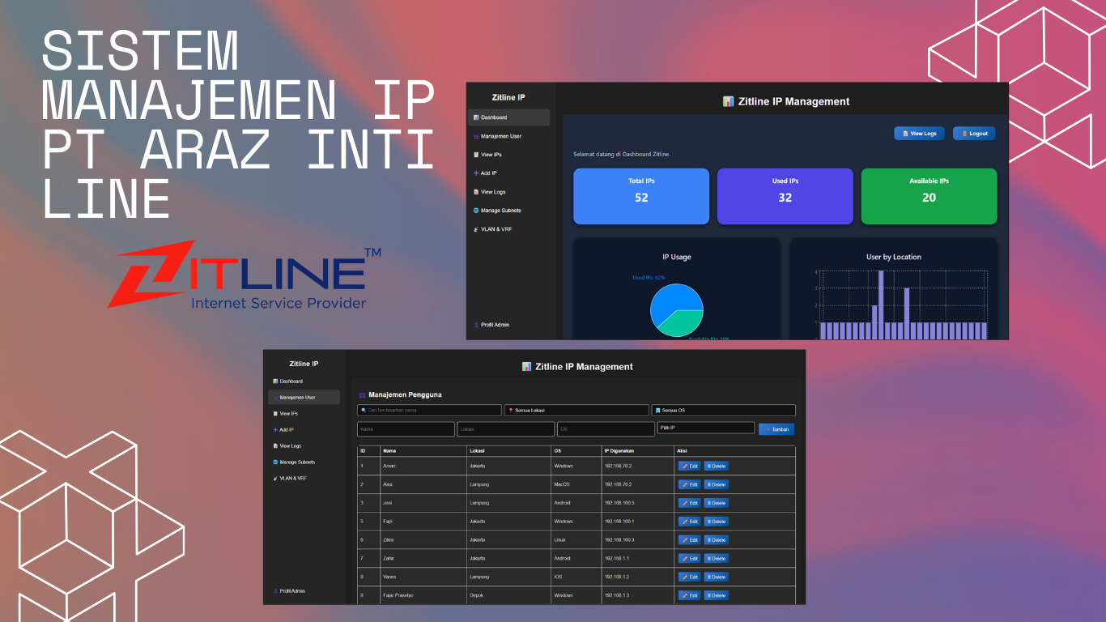Click the search-by-name field in Manajemen Pengguna
Viewport: 1106px width, 622px height.
(429, 411)
